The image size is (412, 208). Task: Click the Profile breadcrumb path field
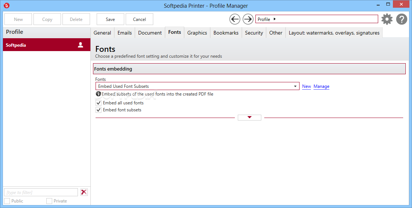[316, 19]
